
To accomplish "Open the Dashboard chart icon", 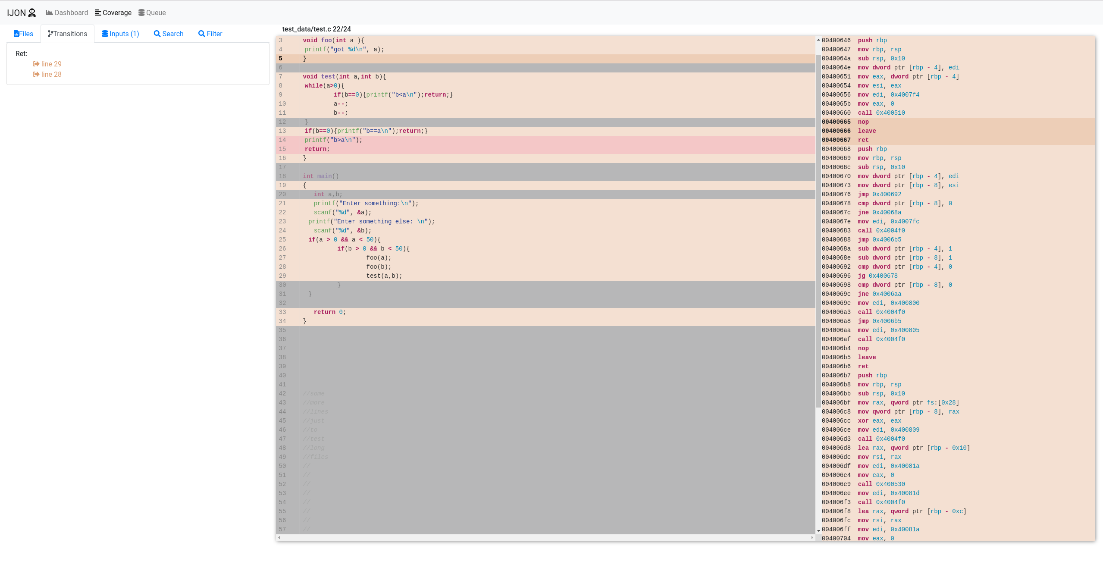I will 50,13.
